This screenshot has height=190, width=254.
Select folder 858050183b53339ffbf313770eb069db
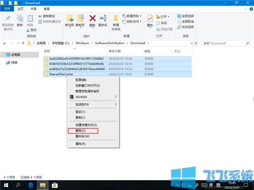coord(117,64)
